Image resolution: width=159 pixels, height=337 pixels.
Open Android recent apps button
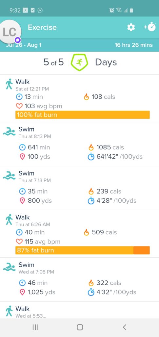[x=35, y=327]
